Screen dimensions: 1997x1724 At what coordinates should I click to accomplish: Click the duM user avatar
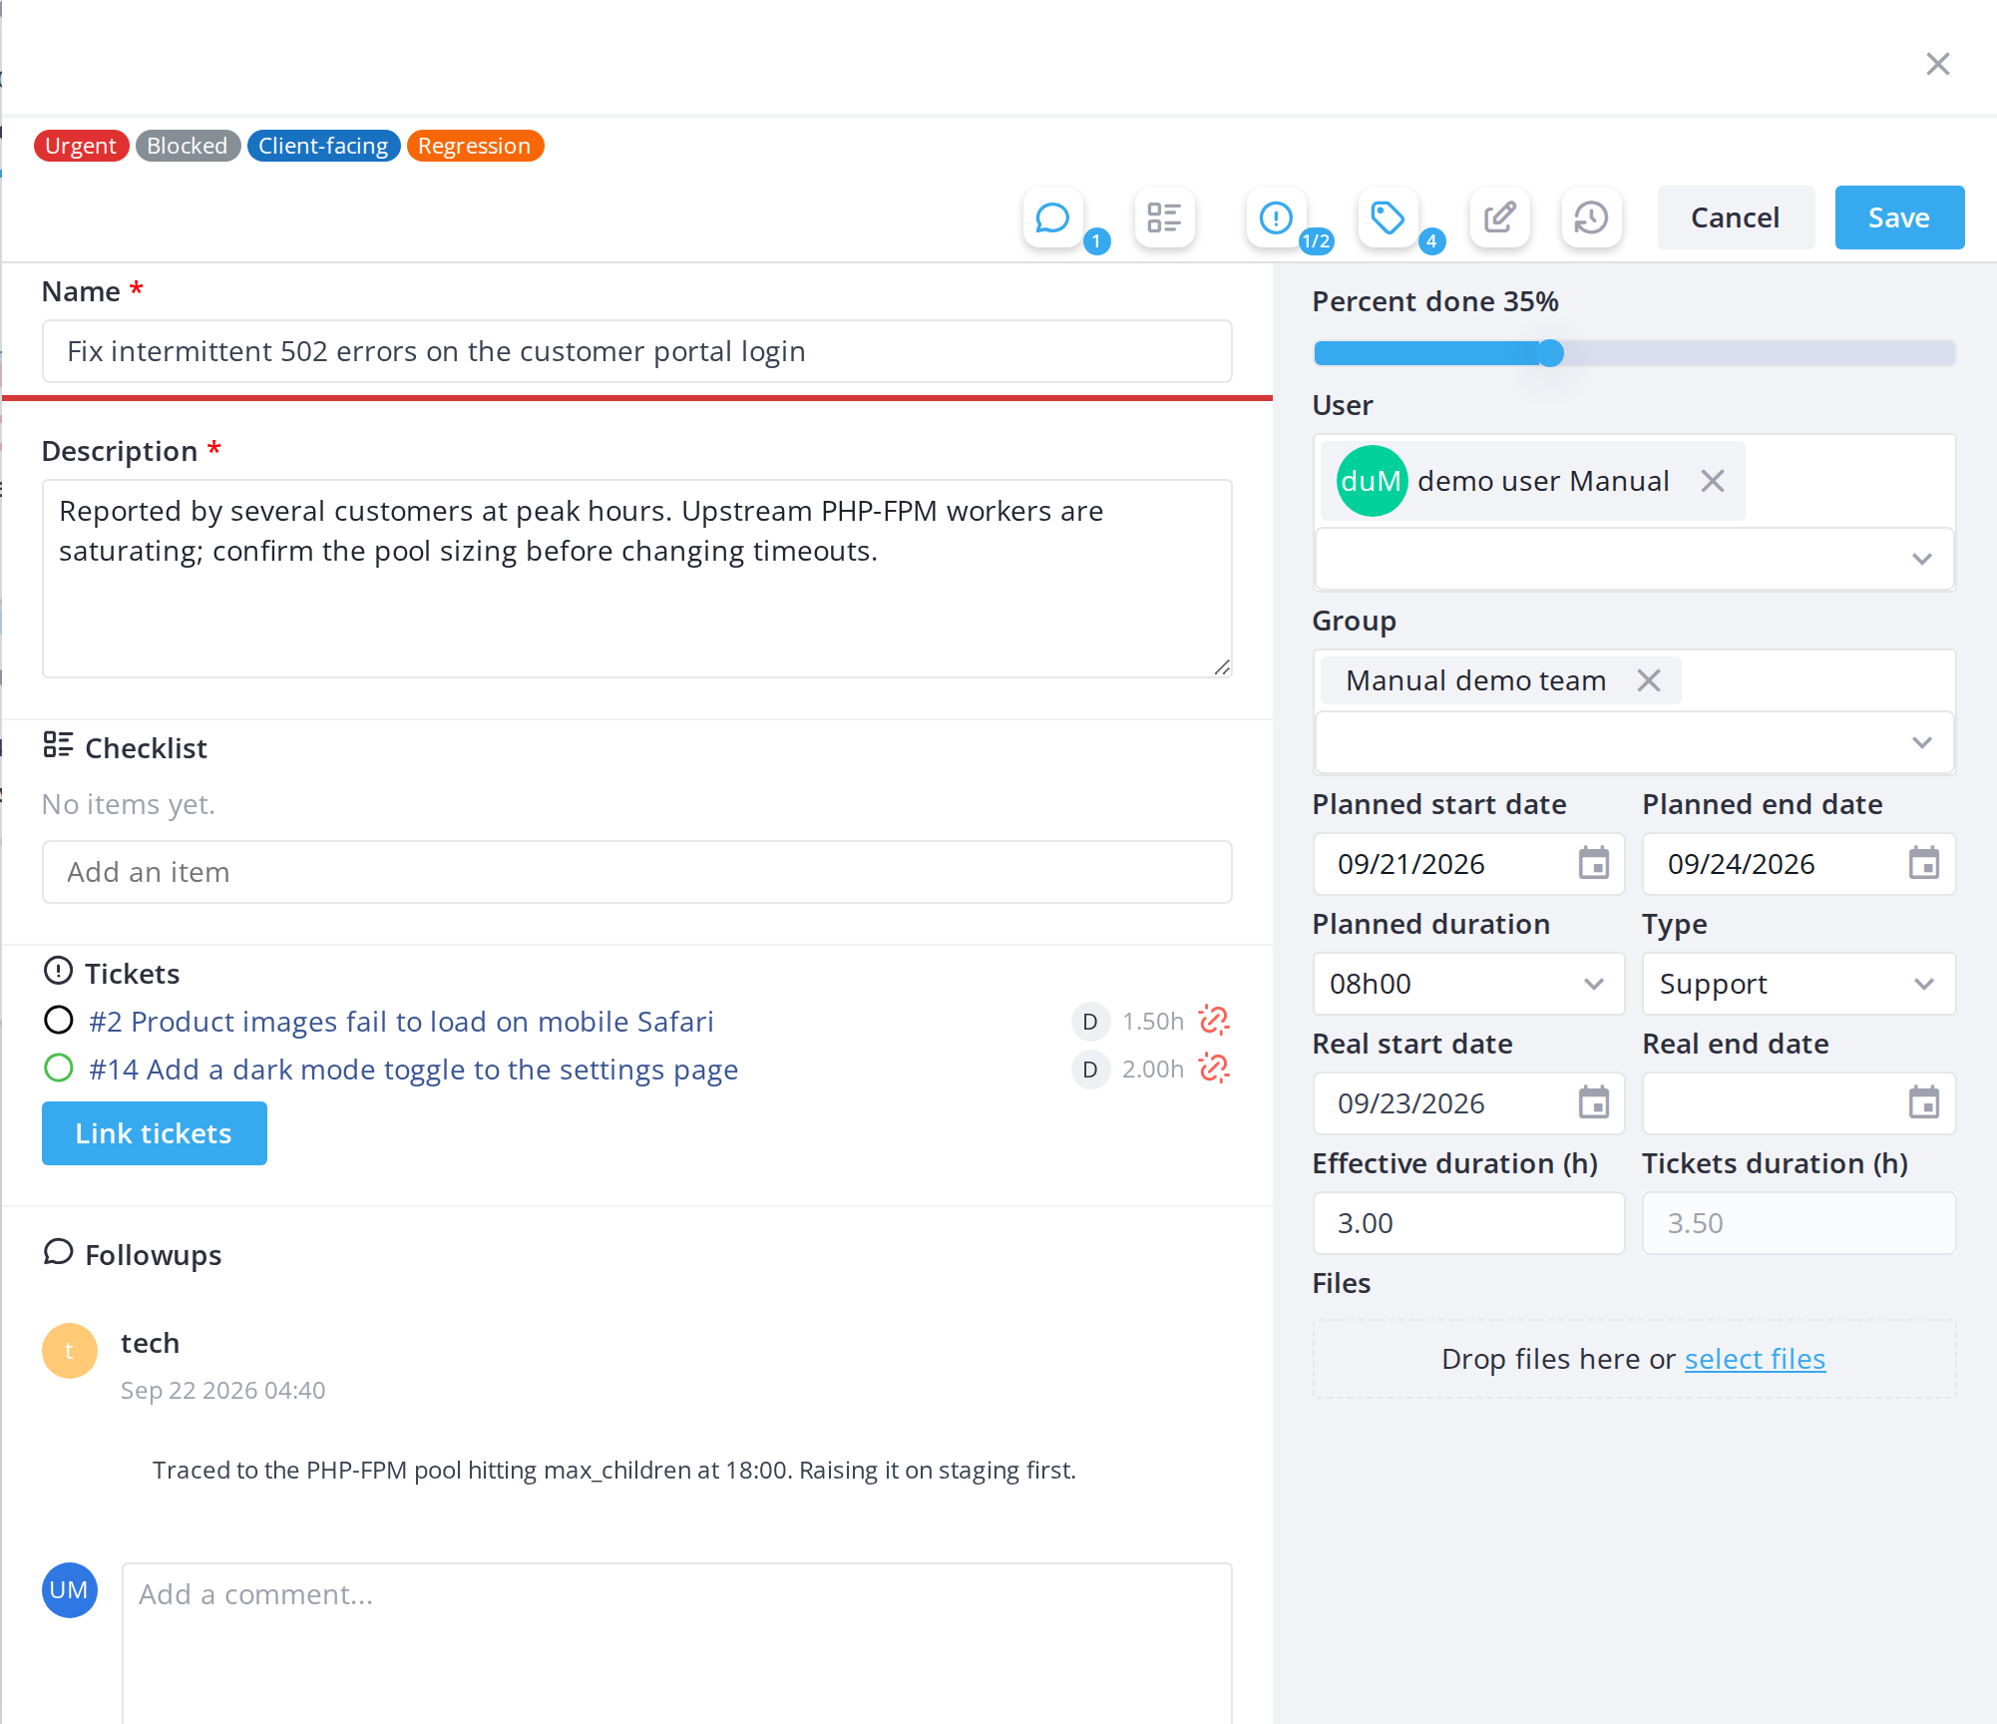1372,481
